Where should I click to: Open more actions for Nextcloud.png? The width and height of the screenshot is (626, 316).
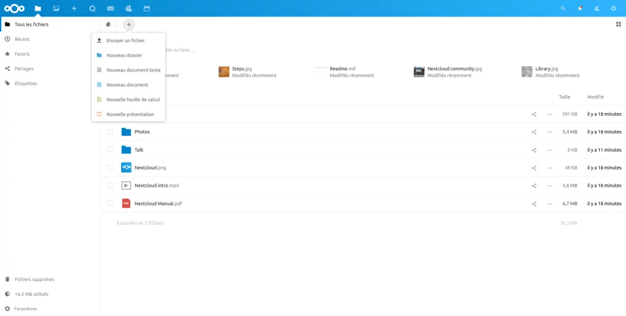[x=550, y=168]
